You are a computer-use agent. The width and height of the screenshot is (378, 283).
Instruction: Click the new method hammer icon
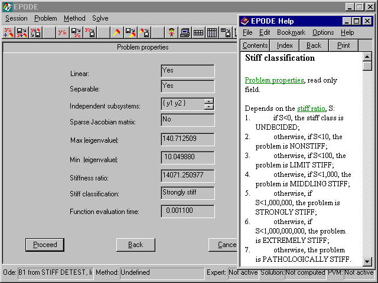pos(117,32)
